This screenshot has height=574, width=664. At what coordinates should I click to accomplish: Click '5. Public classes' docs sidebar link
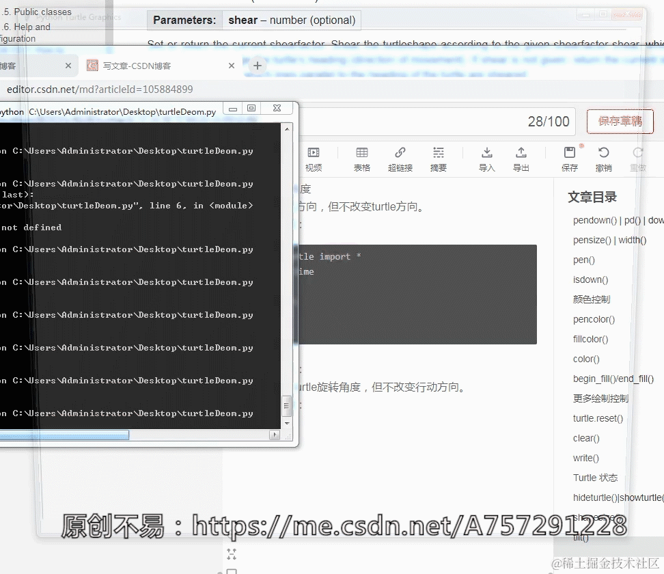tap(38, 12)
